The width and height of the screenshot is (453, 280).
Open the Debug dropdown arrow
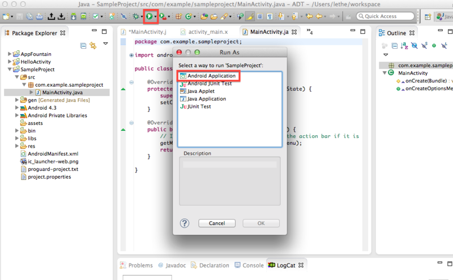[142, 17]
